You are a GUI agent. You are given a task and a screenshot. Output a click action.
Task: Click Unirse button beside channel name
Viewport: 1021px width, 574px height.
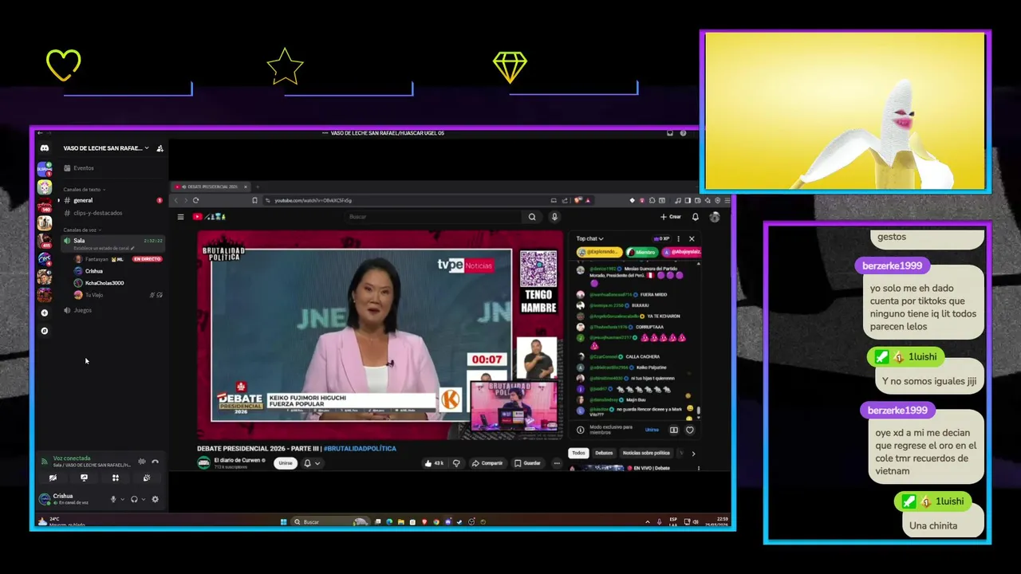pyautogui.click(x=286, y=463)
